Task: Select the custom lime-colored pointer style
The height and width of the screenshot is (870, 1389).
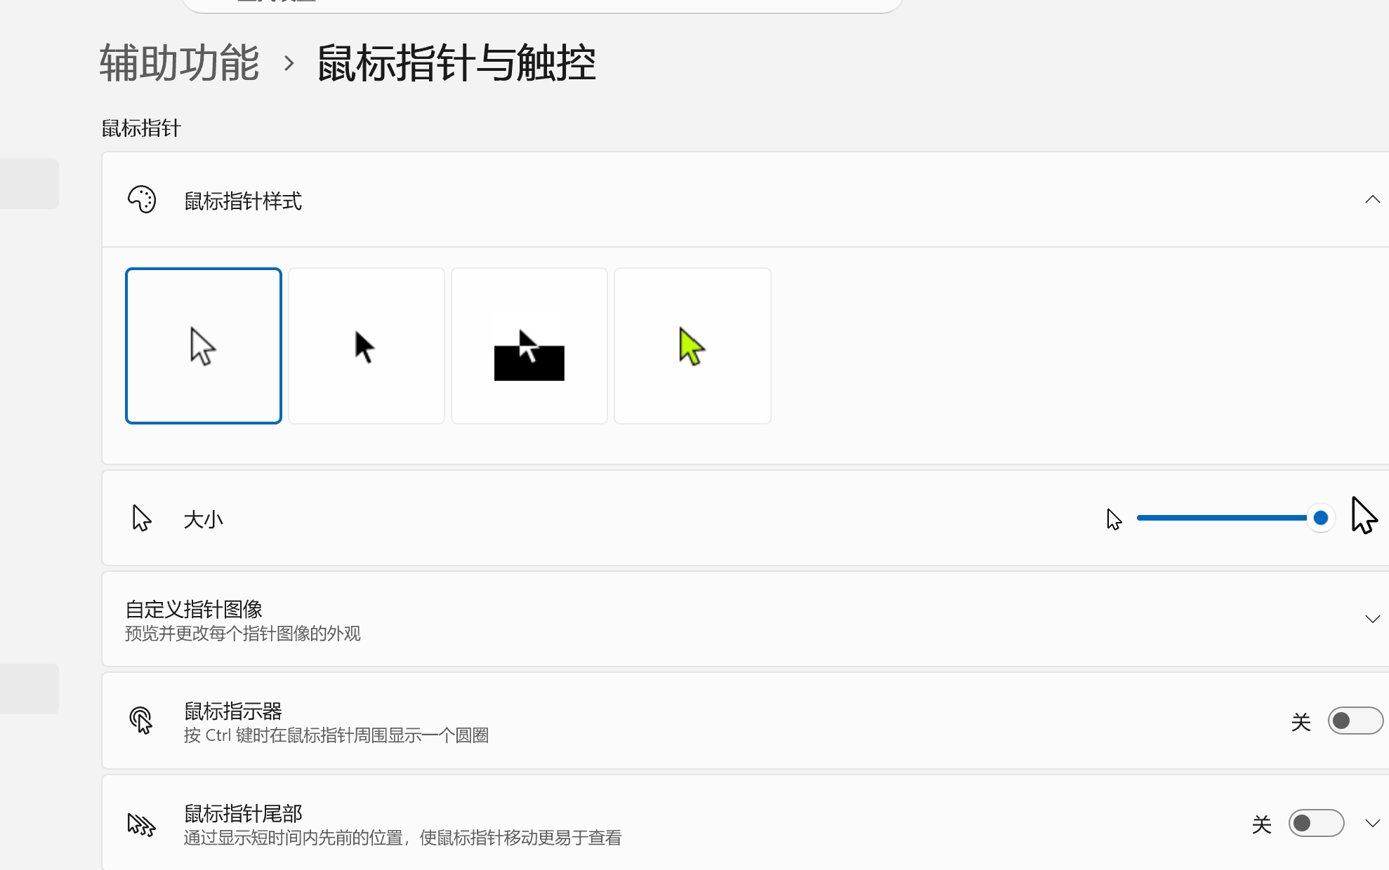Action: click(x=692, y=346)
